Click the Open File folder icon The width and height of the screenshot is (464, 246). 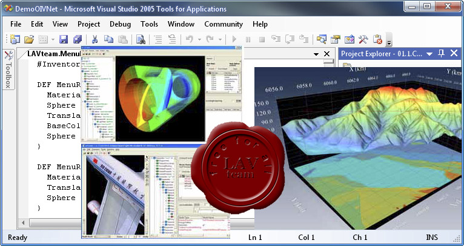[29, 39]
